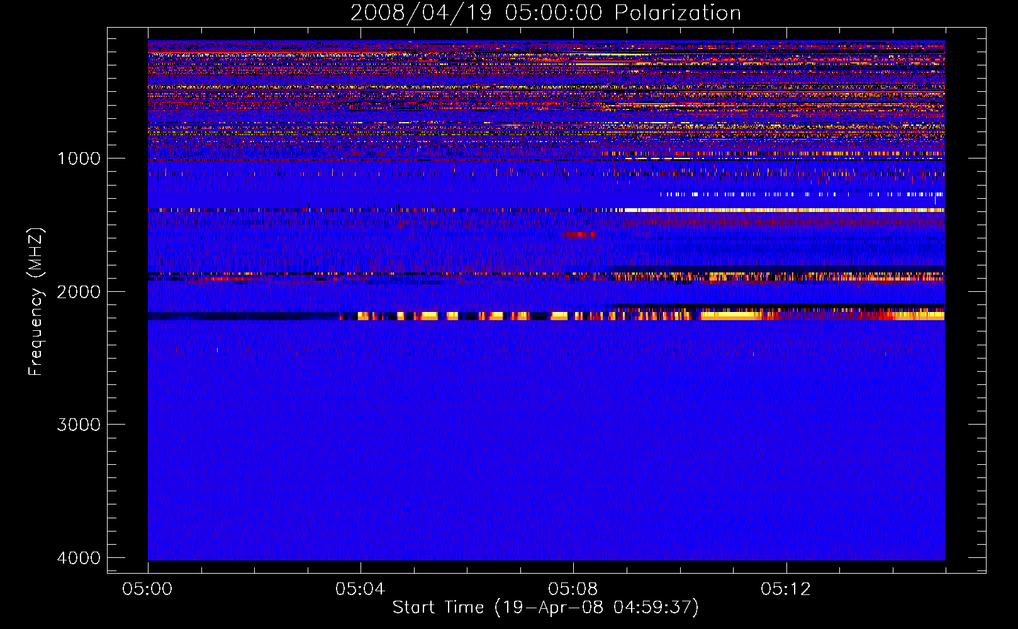
Task: Click the "3000" frequency tick label
Action: coord(79,425)
